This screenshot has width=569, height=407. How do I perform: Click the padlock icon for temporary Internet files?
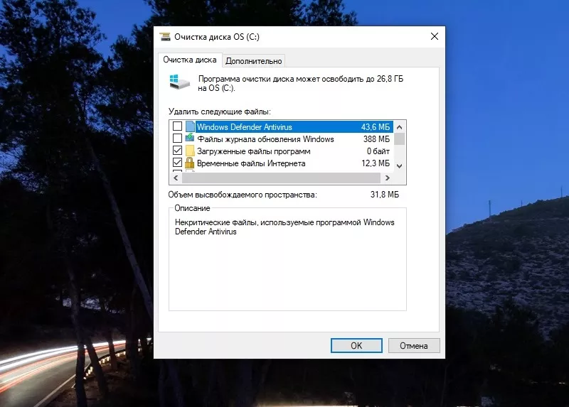[x=189, y=163]
